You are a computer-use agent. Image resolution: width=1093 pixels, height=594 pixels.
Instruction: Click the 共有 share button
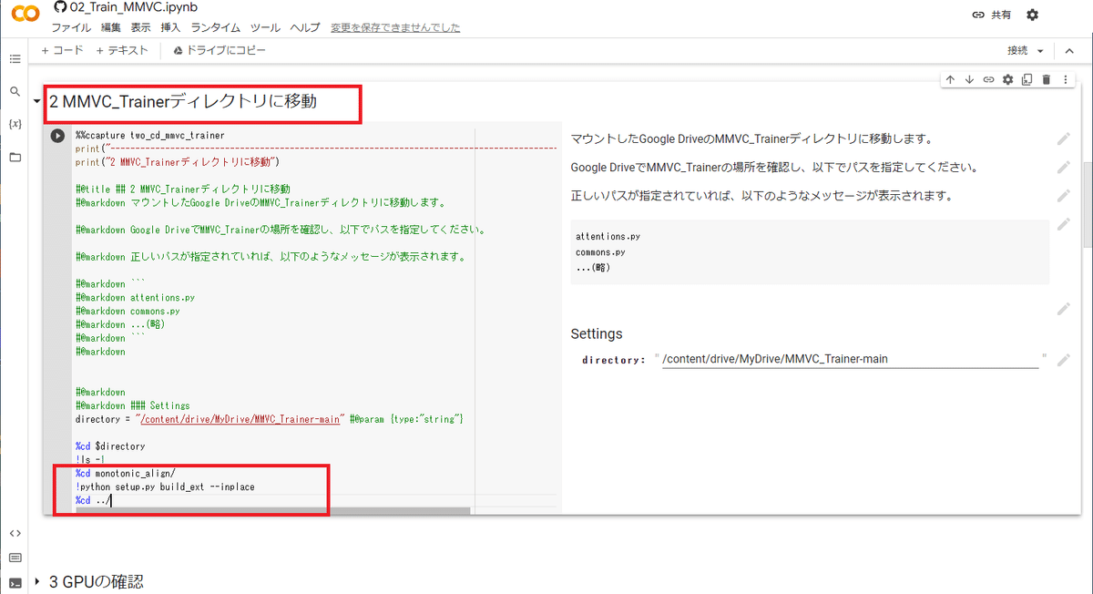tap(991, 15)
